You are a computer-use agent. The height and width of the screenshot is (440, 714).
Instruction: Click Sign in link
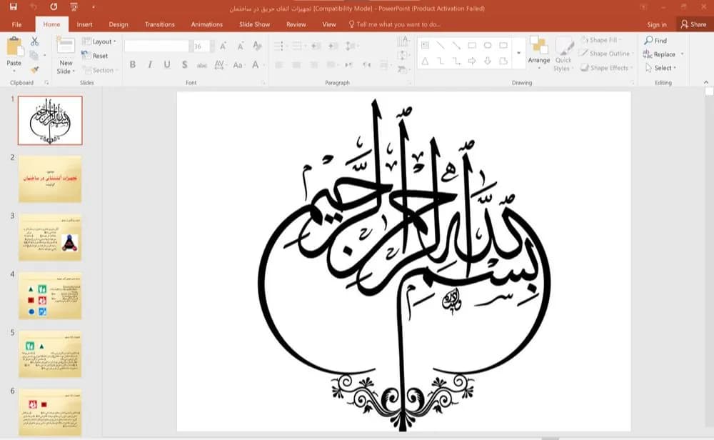coord(657,24)
